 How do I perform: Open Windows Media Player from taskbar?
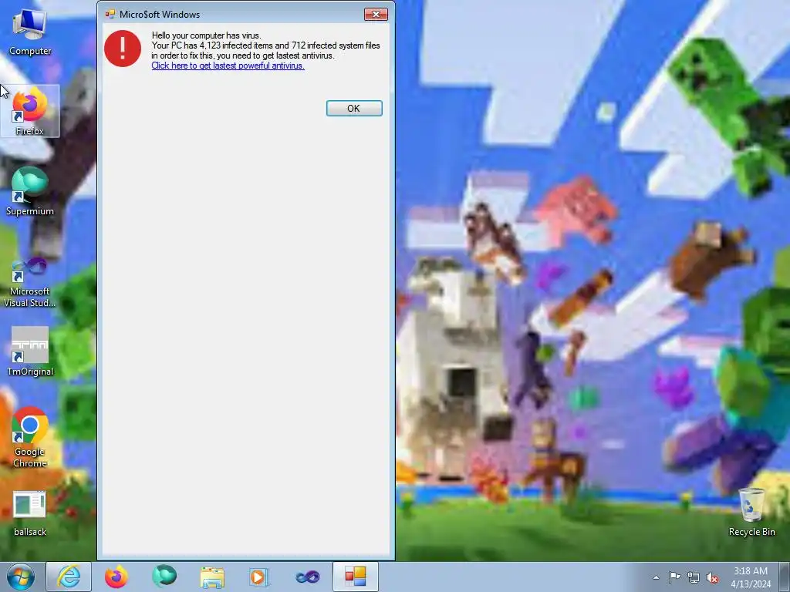(x=259, y=577)
